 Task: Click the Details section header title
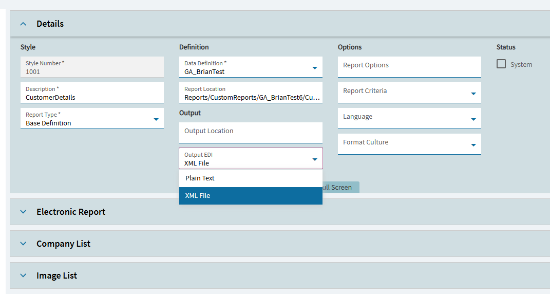(x=50, y=24)
